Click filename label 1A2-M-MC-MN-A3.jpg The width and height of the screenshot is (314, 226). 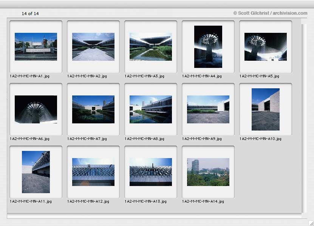[x=144, y=76]
